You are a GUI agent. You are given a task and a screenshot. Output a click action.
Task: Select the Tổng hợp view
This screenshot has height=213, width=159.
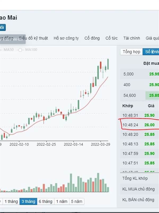(x=131, y=52)
